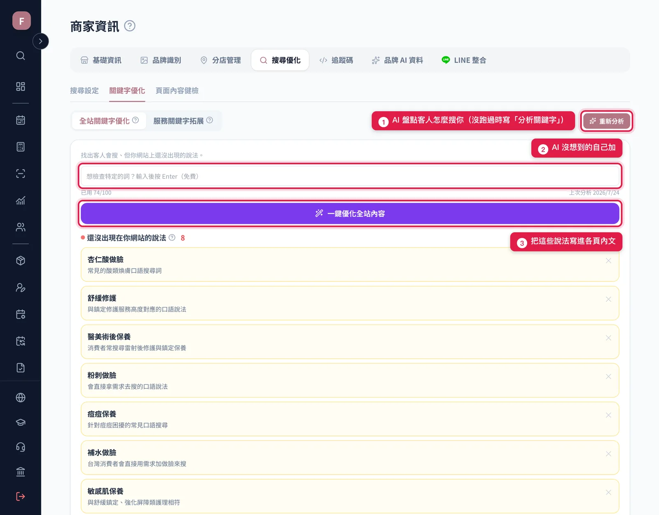Open the calculator icon in the sidebar
This screenshot has height=515, width=659.
pos(21,147)
